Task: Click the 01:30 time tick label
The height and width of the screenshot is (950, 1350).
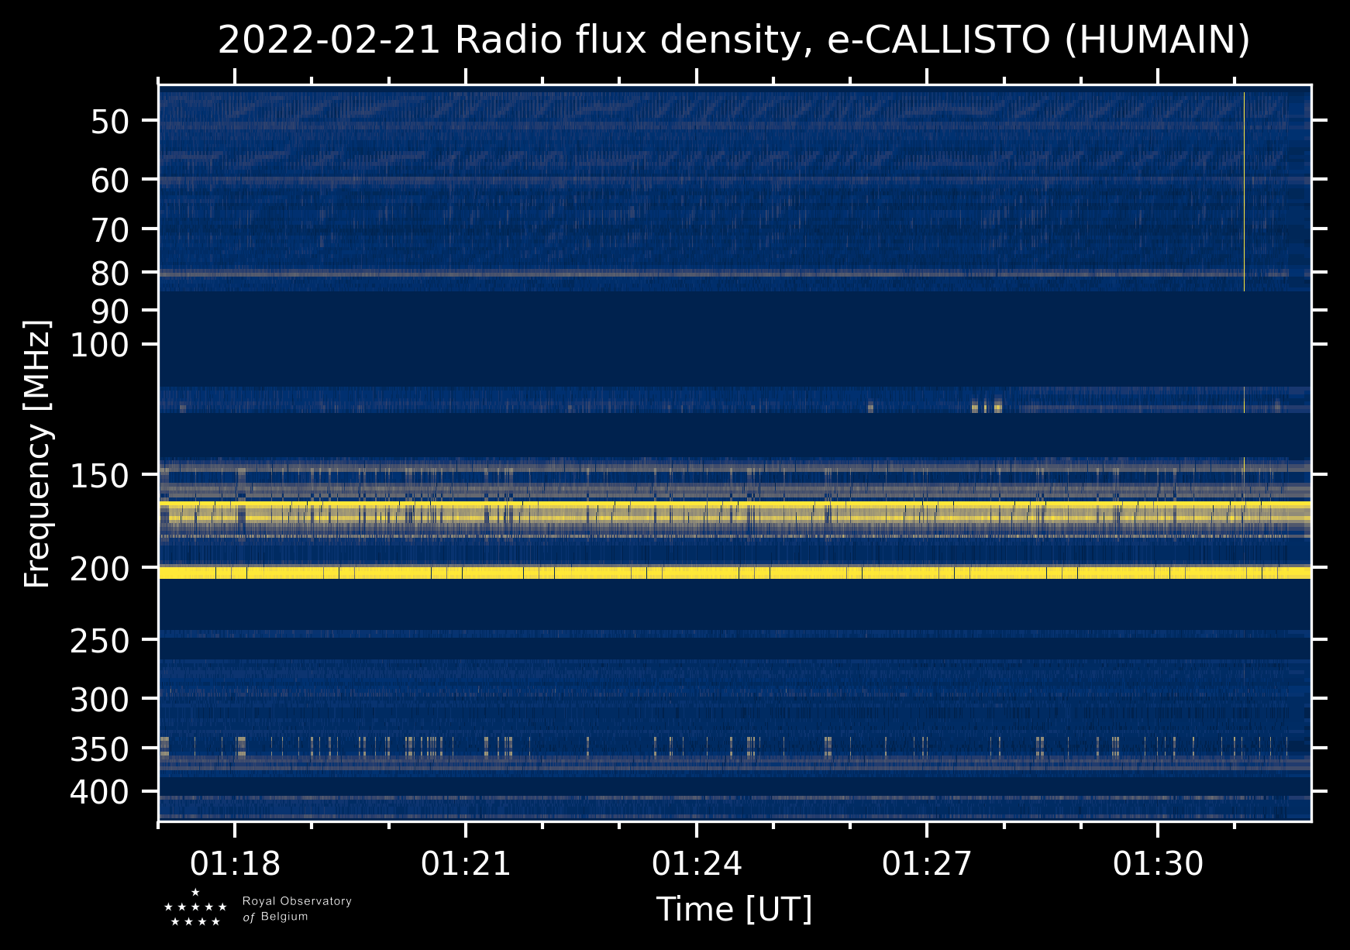Action: pos(1158,863)
